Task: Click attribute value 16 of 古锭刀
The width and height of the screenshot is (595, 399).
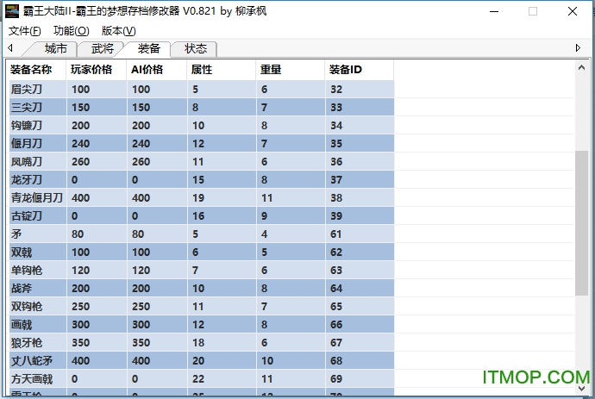Action: click(198, 216)
